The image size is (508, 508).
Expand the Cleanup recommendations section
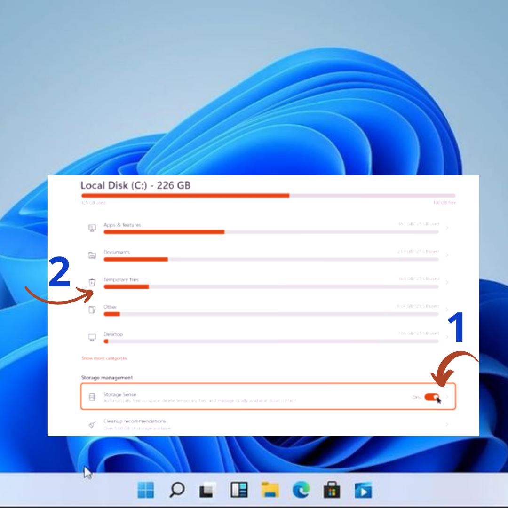[447, 422]
